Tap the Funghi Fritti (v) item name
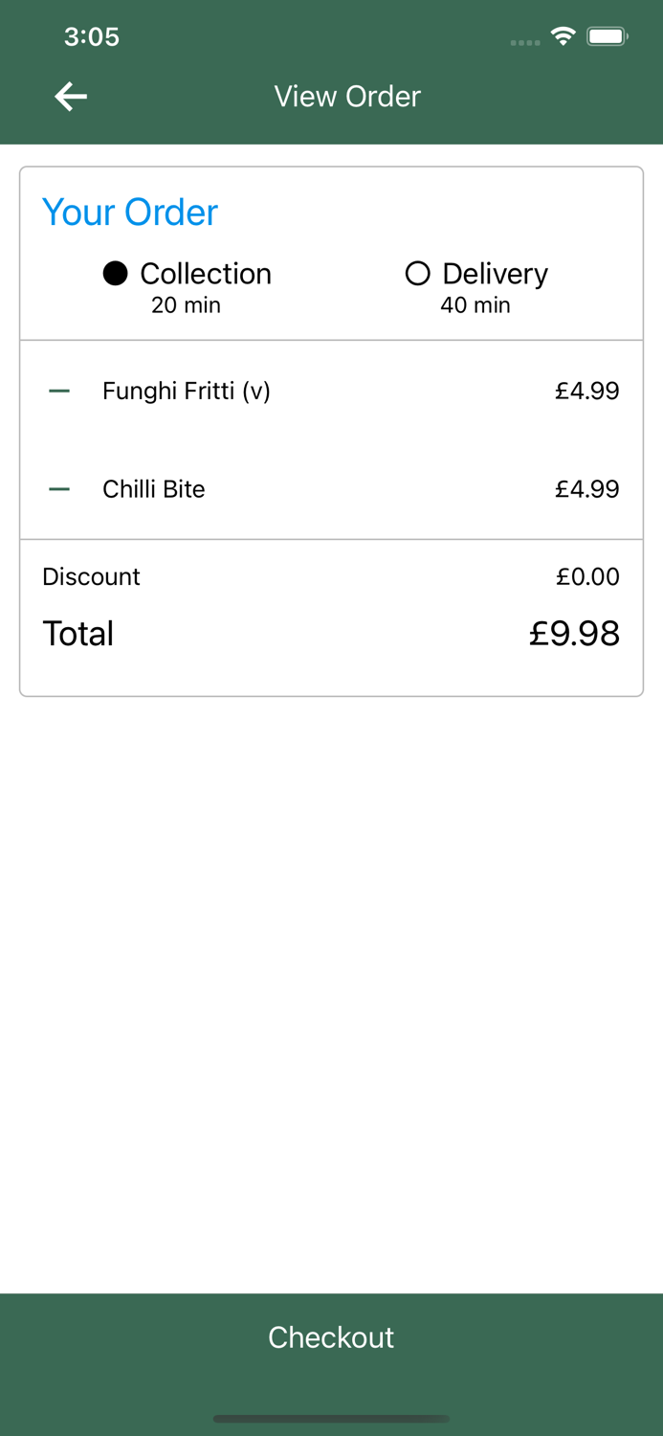This screenshot has height=1436, width=663. pos(187,392)
